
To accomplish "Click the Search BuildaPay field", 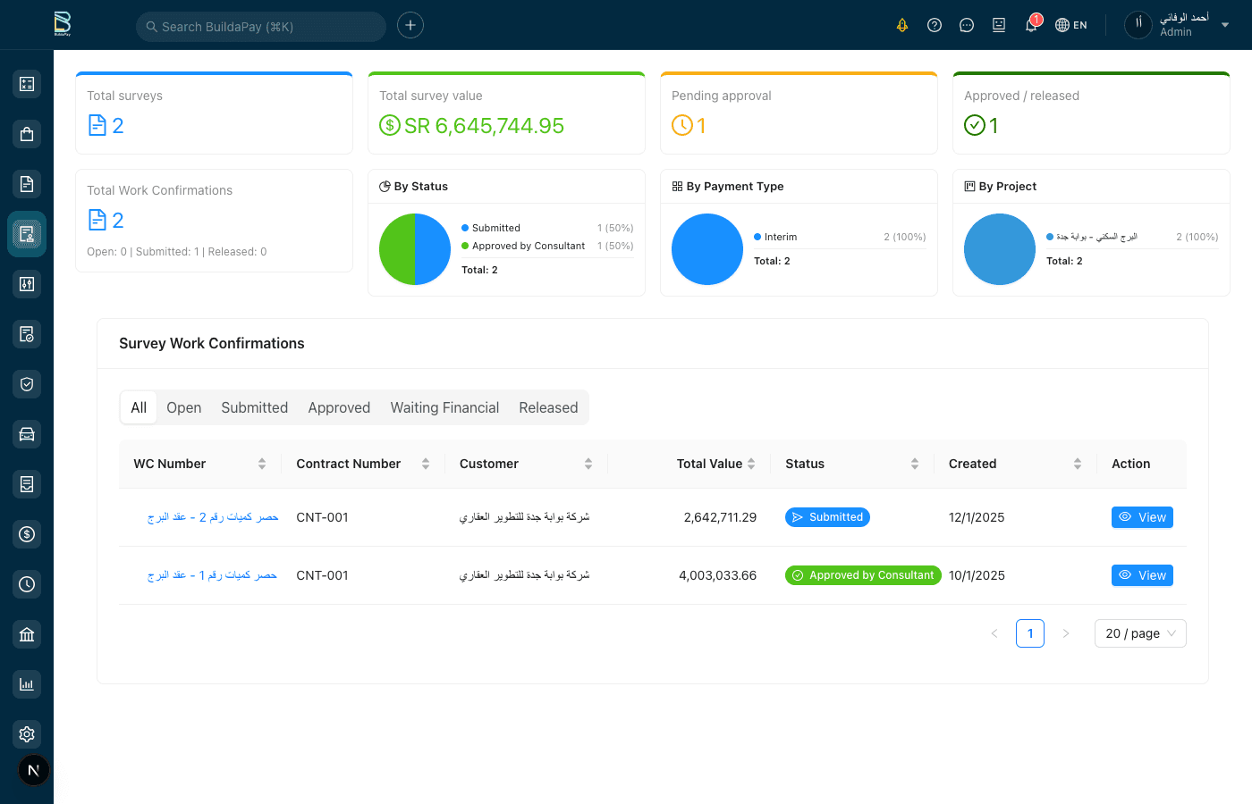I will [261, 27].
